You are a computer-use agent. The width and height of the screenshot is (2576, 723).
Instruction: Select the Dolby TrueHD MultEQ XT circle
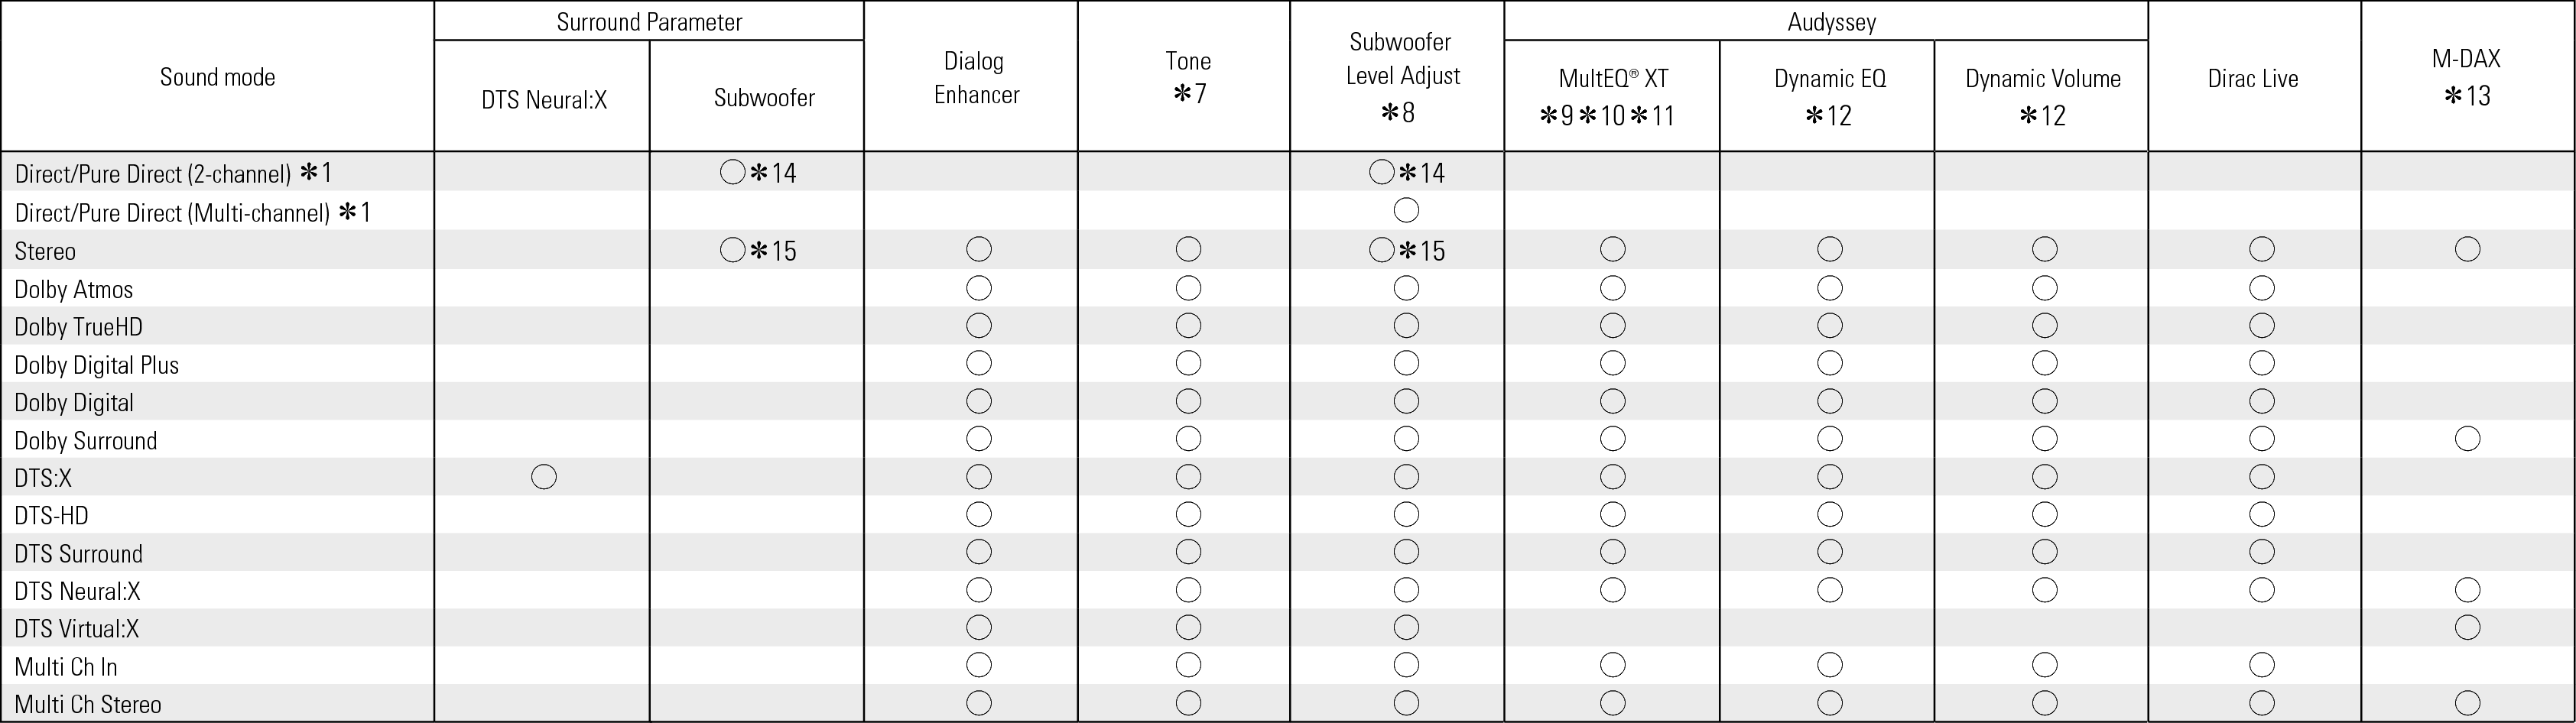[x=1613, y=325]
